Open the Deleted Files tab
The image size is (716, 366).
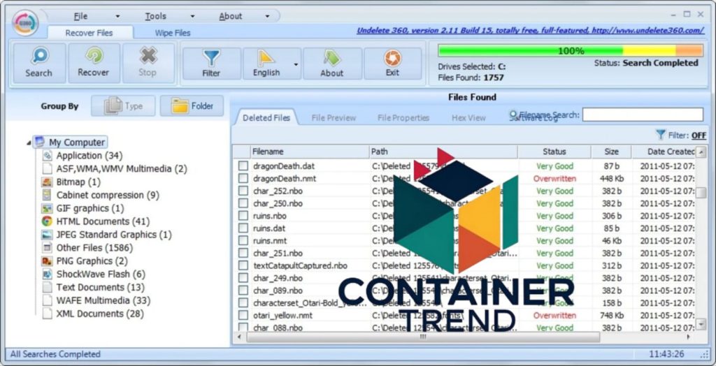[x=266, y=118]
